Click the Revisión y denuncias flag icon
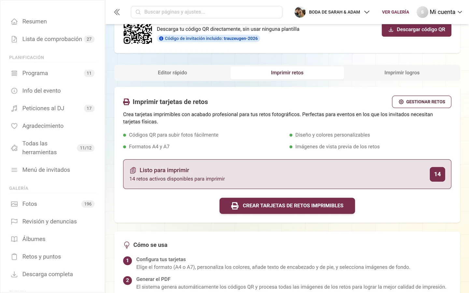This screenshot has width=469, height=293. pos(14,222)
